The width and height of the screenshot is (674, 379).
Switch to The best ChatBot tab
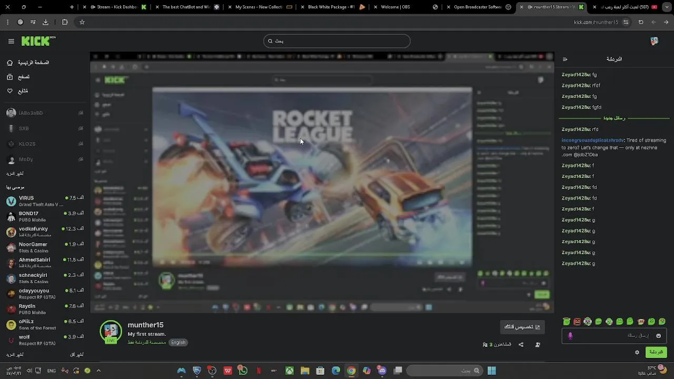(x=187, y=7)
